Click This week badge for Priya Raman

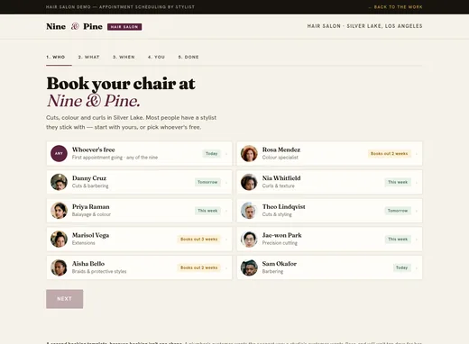207,211
